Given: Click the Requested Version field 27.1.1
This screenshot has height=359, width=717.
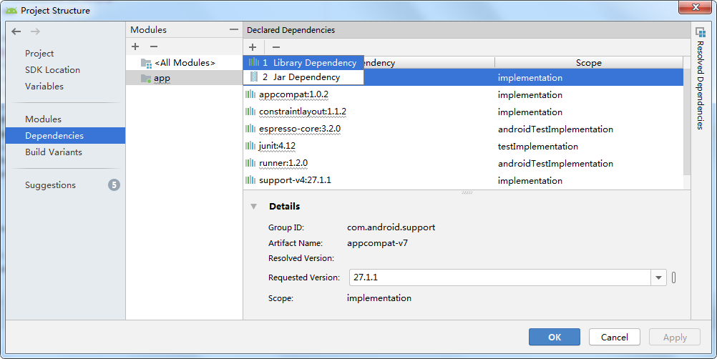Looking at the screenshot, I should [x=499, y=277].
